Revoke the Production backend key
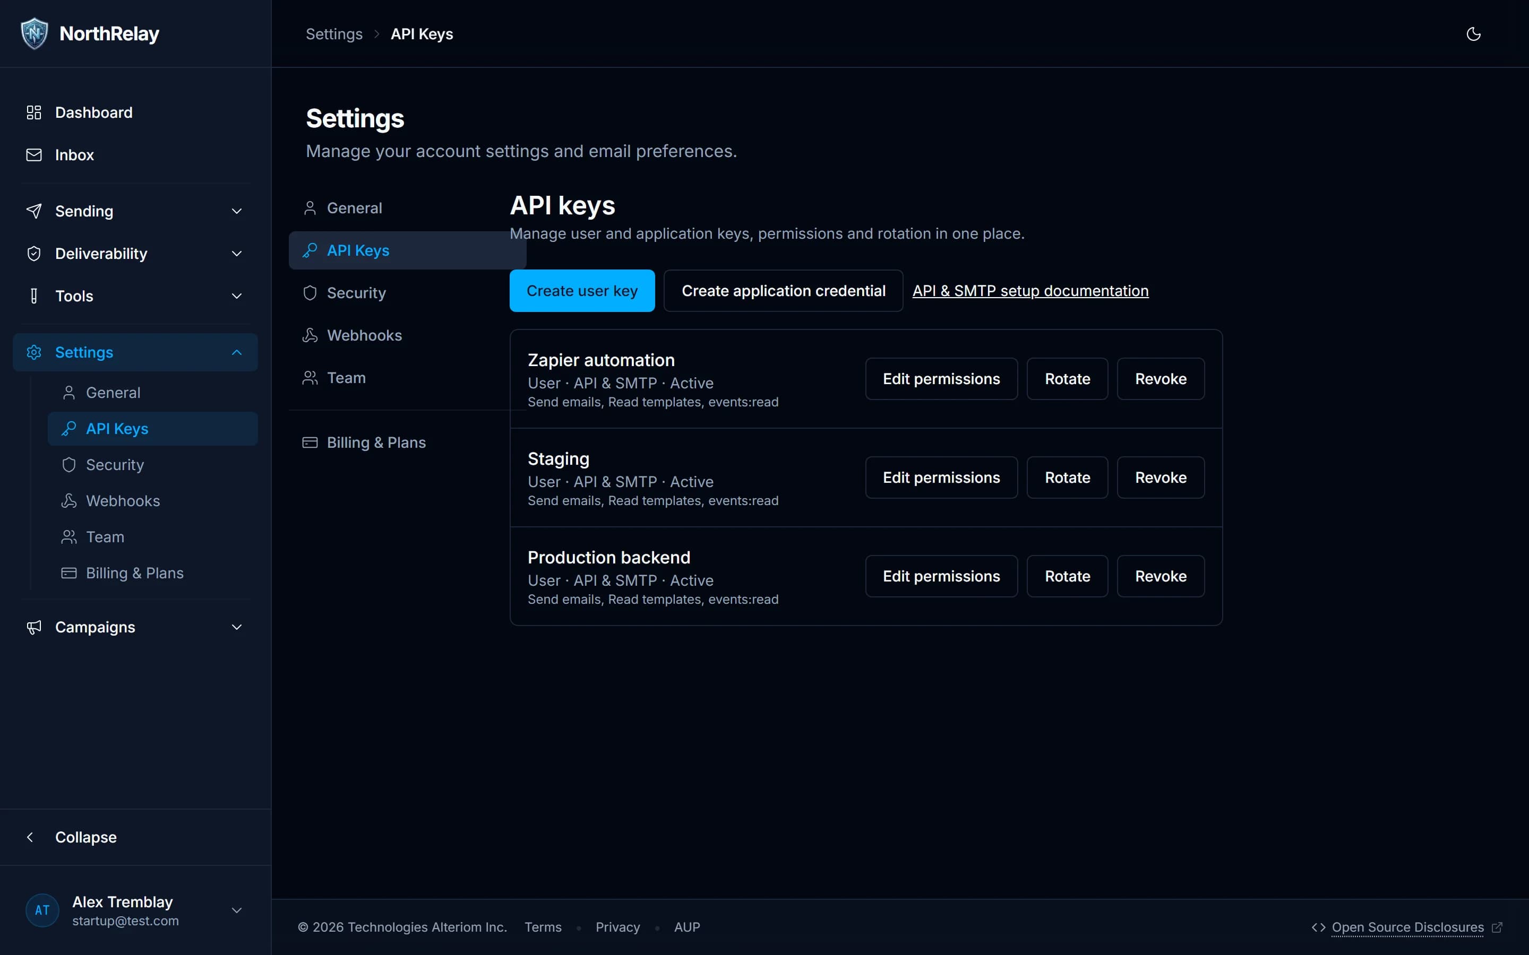Viewport: 1529px width, 955px height. [x=1161, y=576]
